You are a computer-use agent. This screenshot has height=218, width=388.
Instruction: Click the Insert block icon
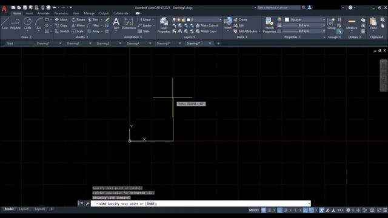click(228, 23)
